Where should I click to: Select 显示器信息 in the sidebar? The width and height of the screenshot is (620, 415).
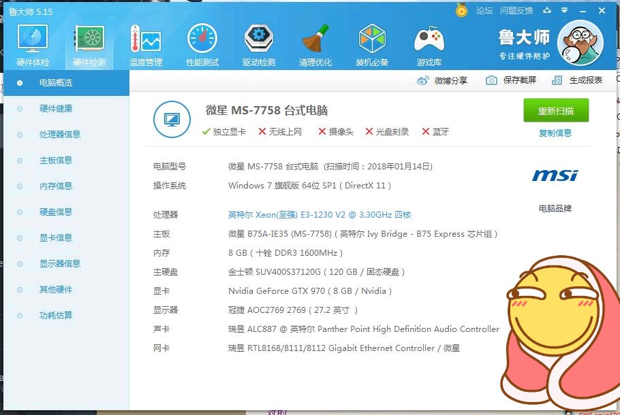pos(67,264)
